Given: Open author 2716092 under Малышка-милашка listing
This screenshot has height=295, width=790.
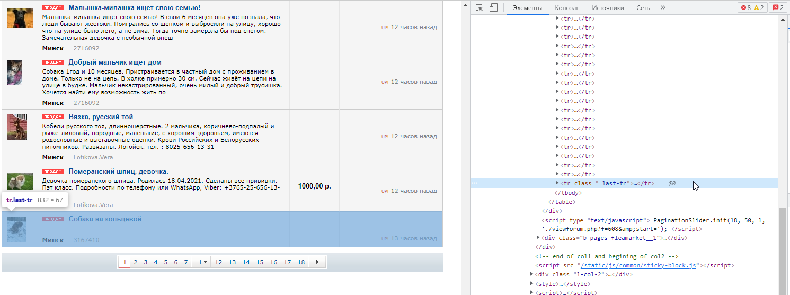Looking at the screenshot, I should coord(86,48).
